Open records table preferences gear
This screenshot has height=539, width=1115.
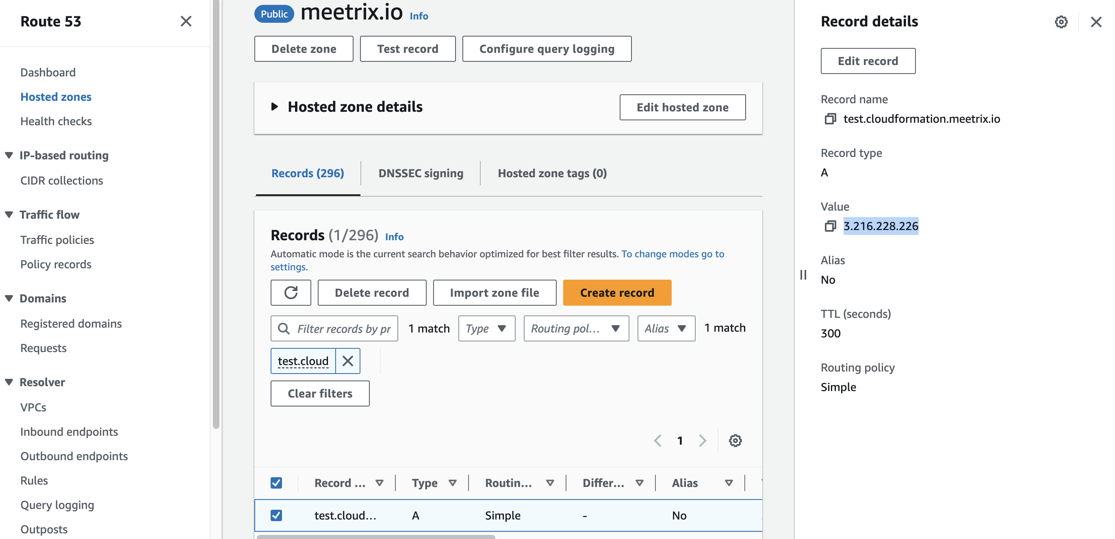(735, 440)
